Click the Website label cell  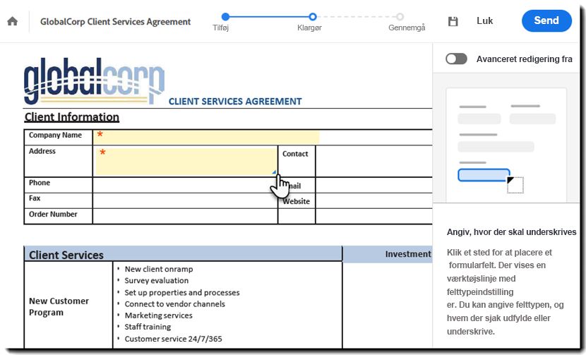click(296, 201)
